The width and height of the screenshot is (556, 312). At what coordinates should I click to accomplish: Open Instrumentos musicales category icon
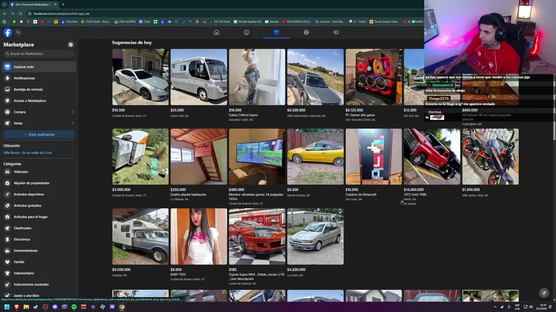point(7,284)
